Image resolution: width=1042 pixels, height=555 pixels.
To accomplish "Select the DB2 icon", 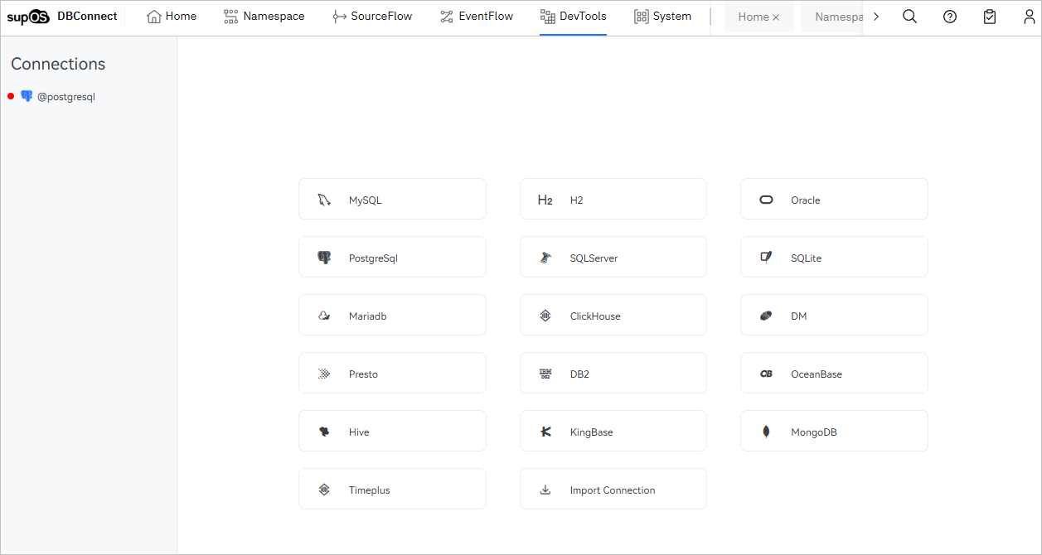I will (x=545, y=374).
